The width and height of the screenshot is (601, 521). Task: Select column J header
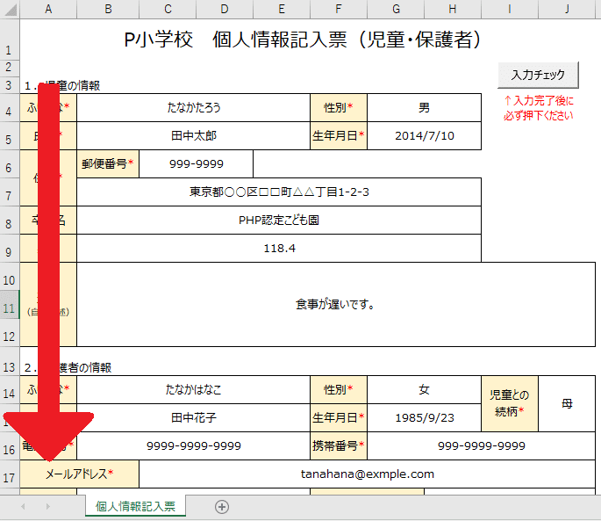point(568,9)
